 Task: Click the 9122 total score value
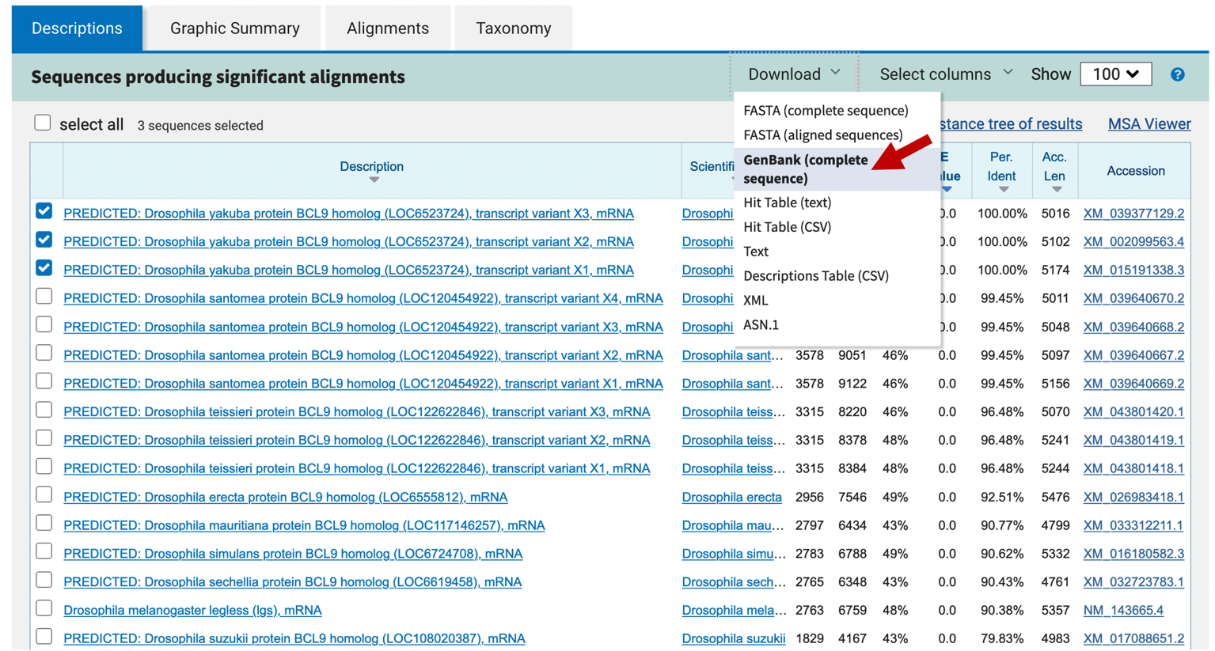(x=852, y=384)
